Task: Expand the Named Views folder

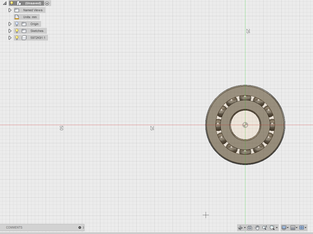Action: coord(10,10)
